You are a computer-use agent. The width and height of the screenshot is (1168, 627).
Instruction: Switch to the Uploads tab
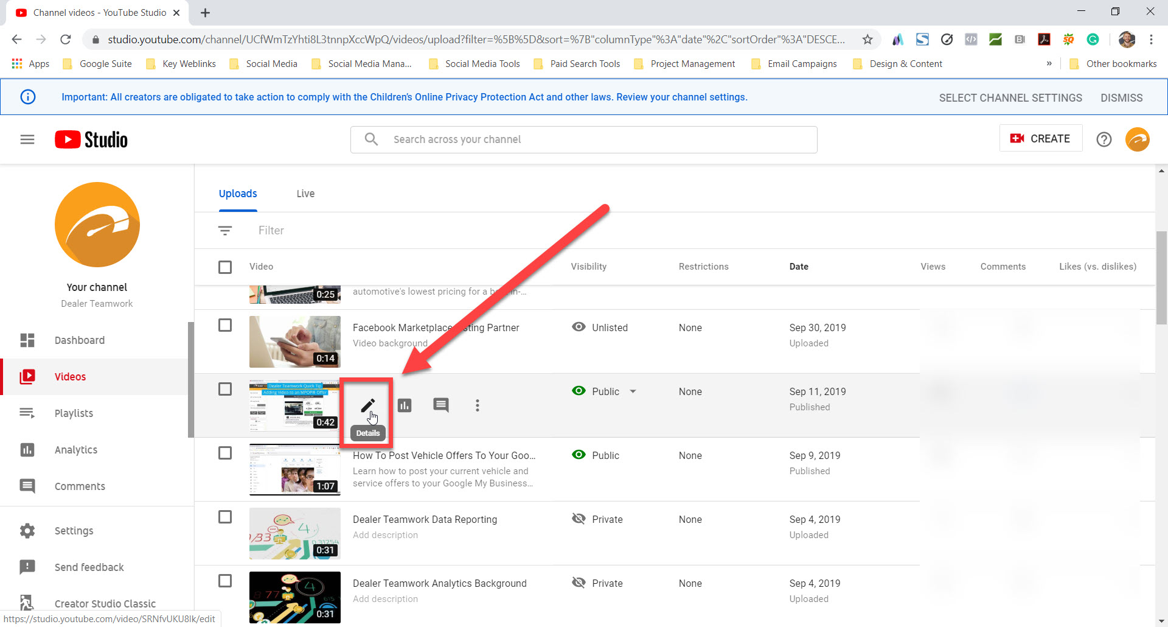[x=237, y=194]
